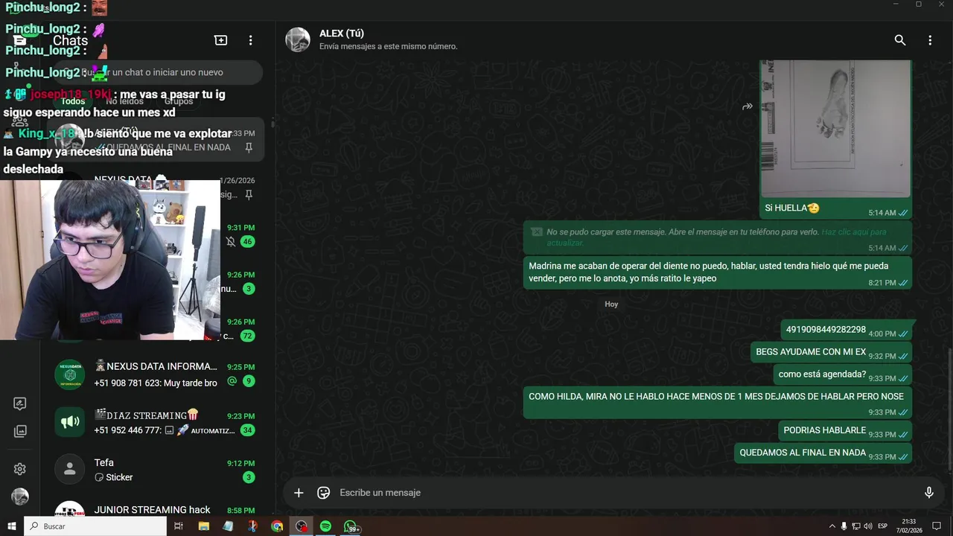Open Task View on the taskbar
Image resolution: width=953 pixels, height=536 pixels.
[179, 526]
